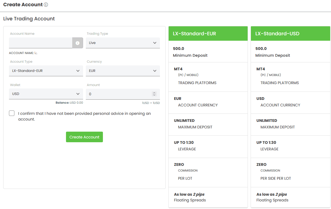Image resolution: width=331 pixels, height=209 pixels.
Task: Click USD account currency value in card
Action: click(x=260, y=99)
